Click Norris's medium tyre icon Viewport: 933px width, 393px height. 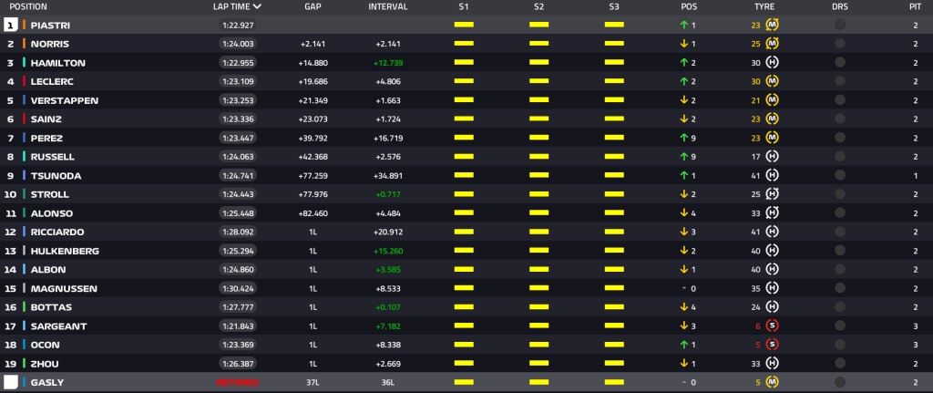click(773, 44)
